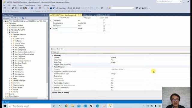Screen dimensions: 192x108
Task: Uncheck Allow Nulls for Description column
Action: click(104, 26)
